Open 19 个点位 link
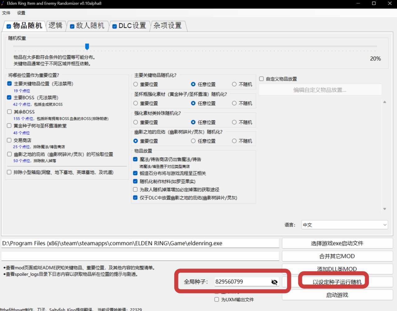The image size is (397, 311). pyautogui.click(x=22, y=91)
